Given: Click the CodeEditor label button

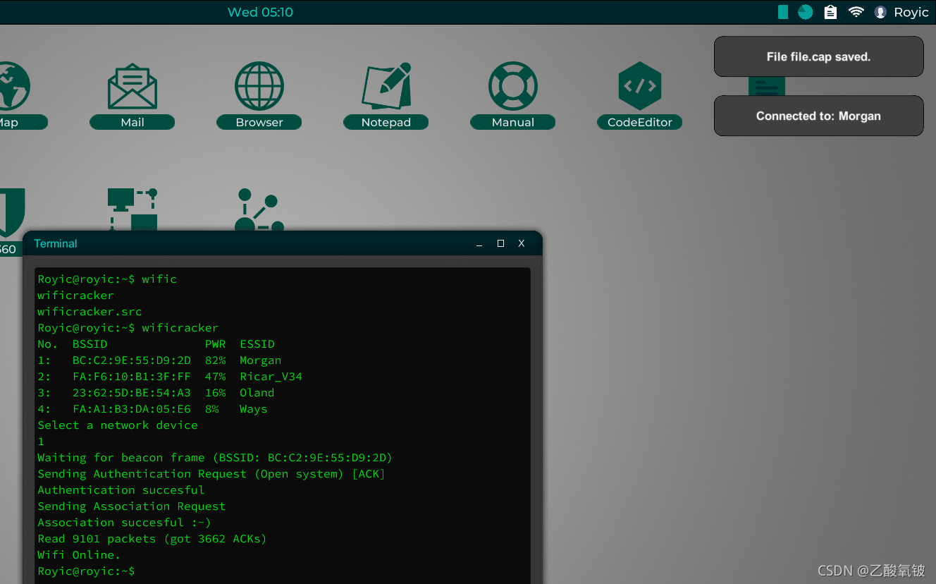Looking at the screenshot, I should pos(640,122).
